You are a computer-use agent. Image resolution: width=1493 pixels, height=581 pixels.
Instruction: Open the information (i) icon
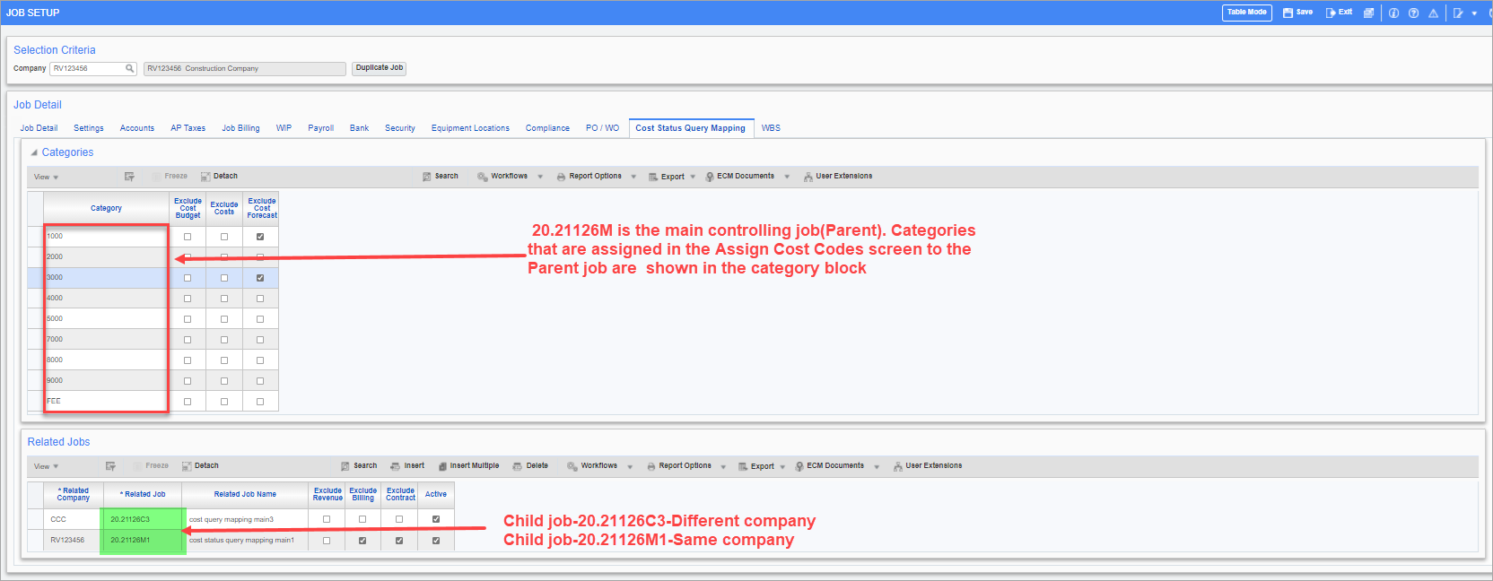1393,13
